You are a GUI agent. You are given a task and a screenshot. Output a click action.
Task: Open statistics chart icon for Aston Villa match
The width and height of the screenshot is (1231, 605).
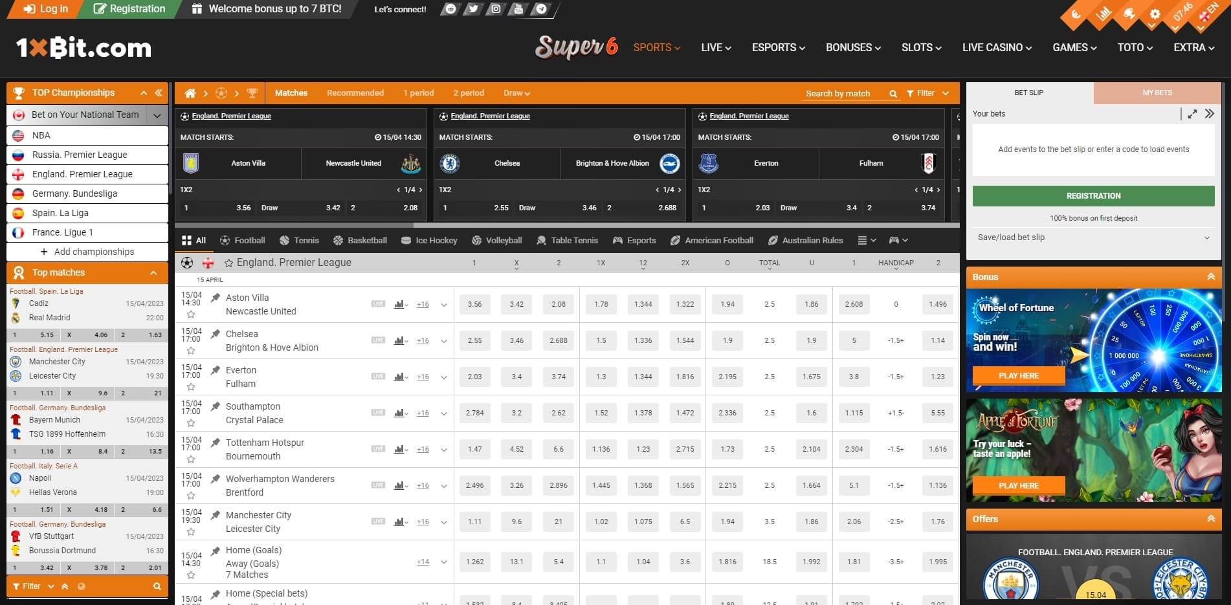(x=401, y=304)
